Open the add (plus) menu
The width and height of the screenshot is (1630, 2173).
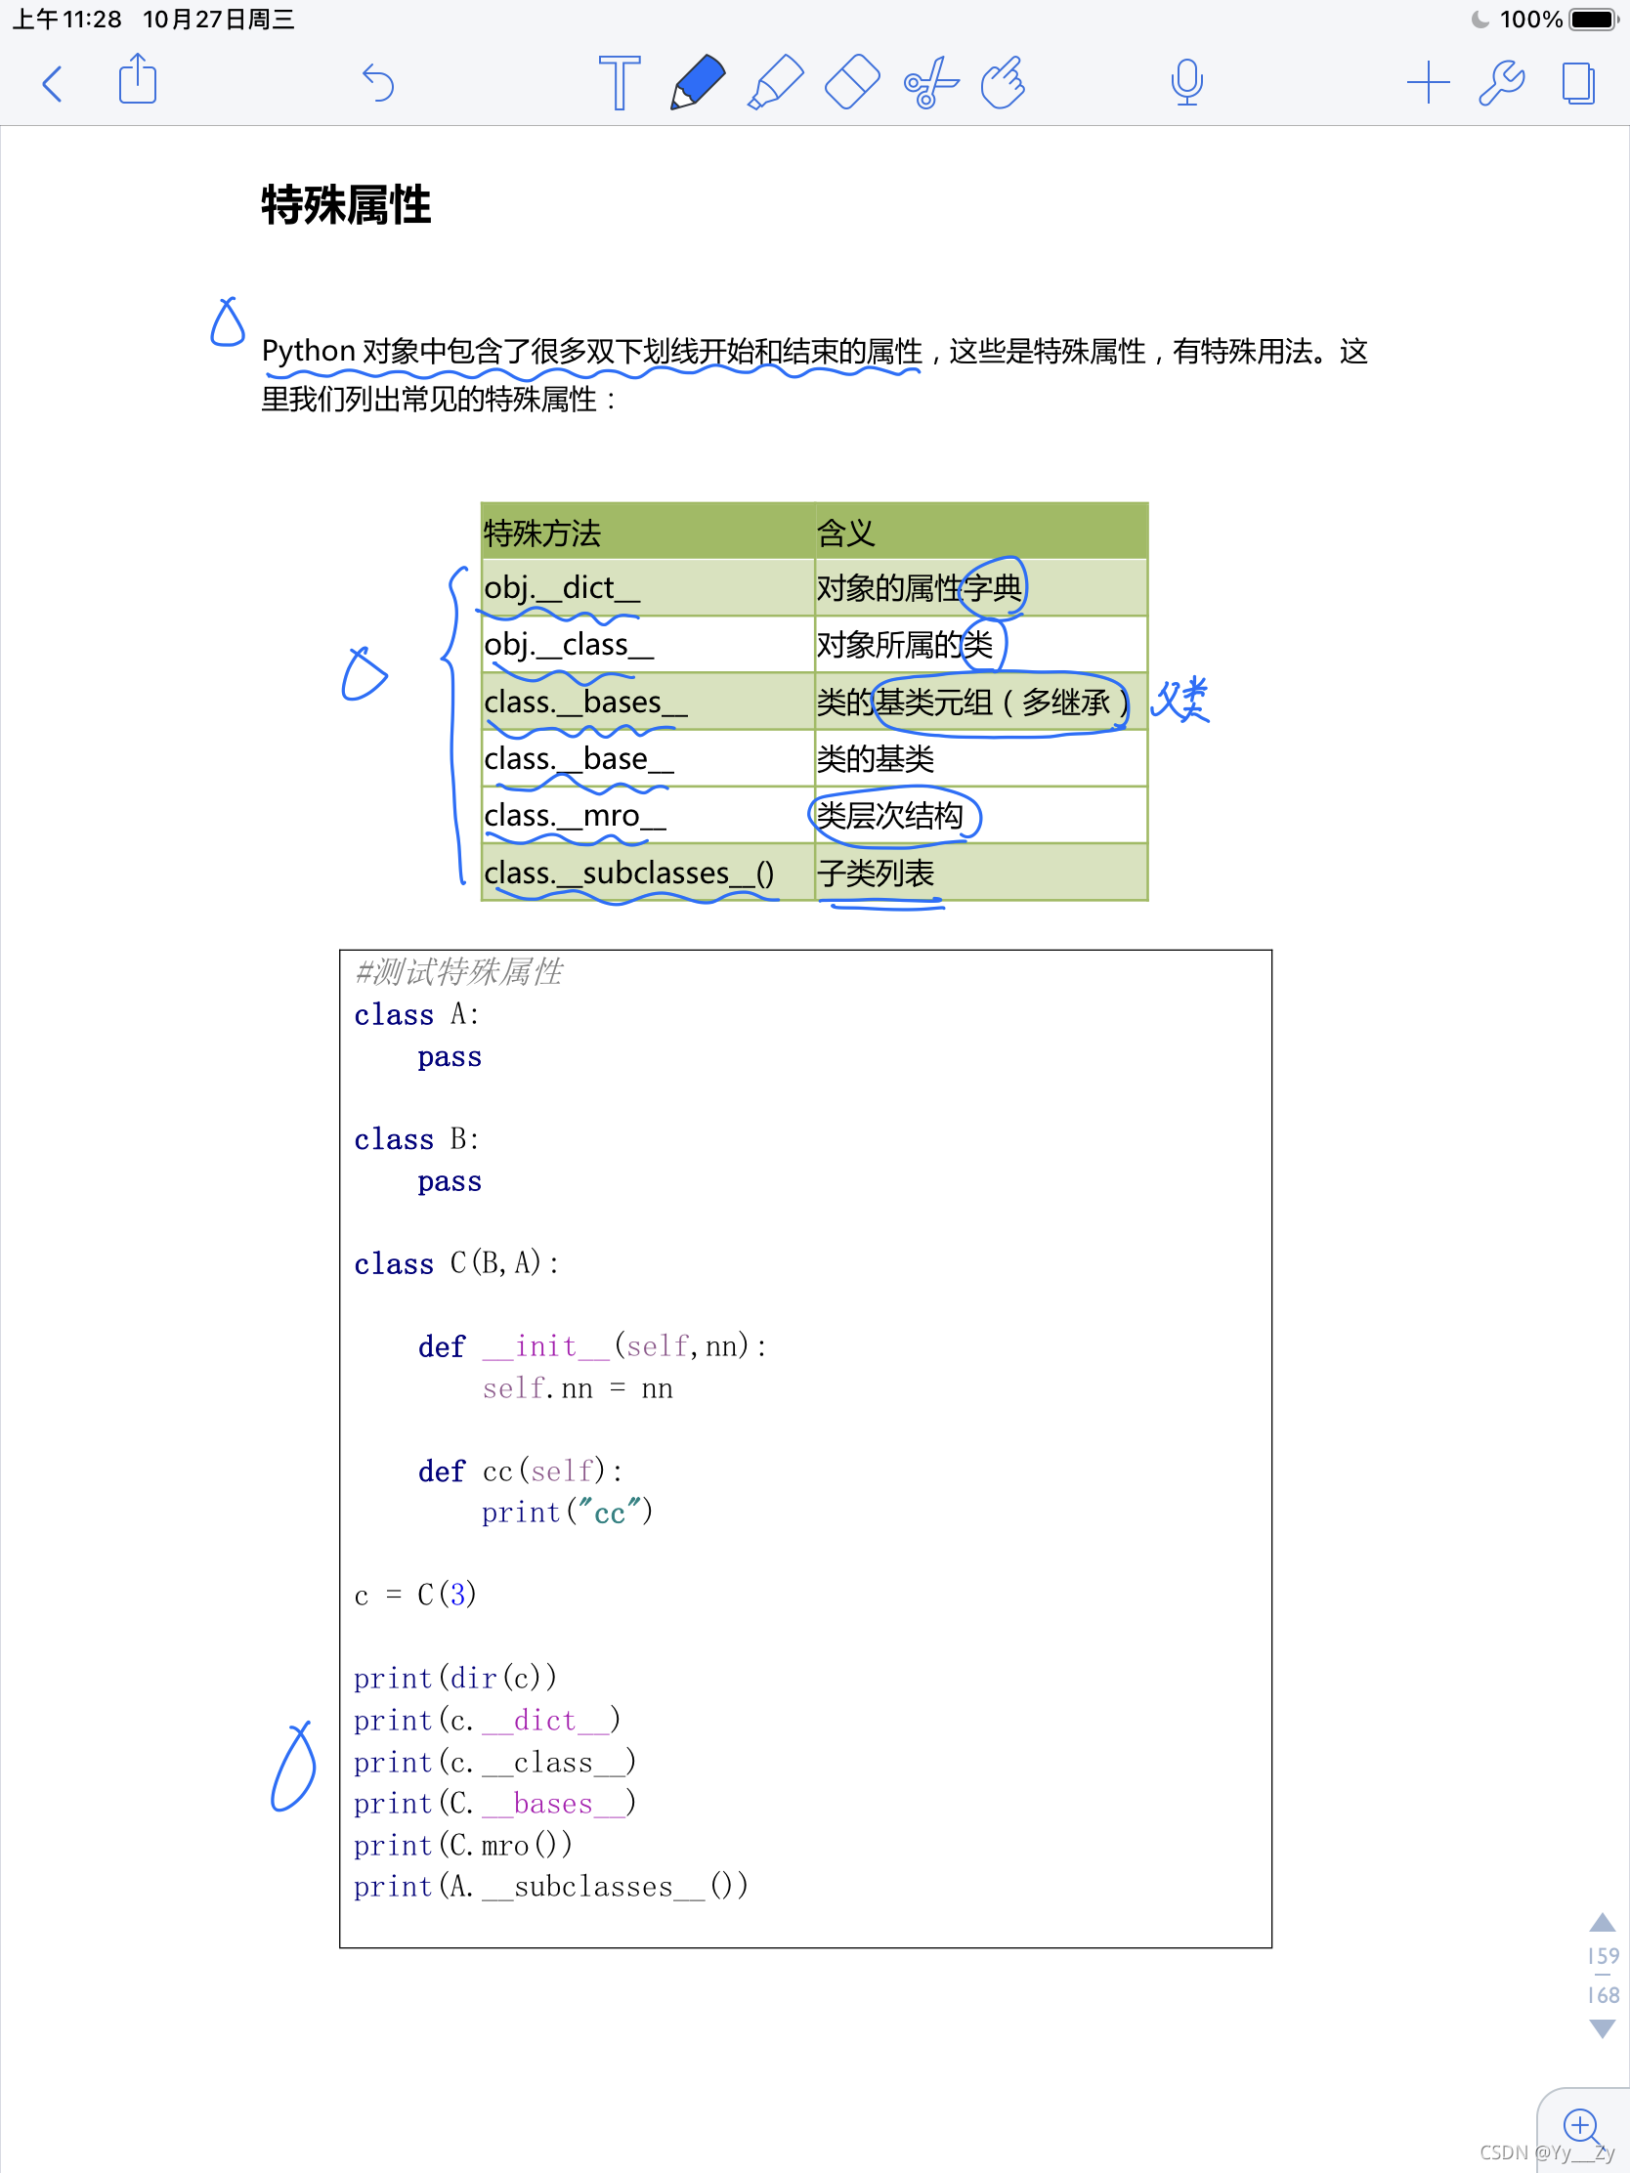click(1428, 82)
